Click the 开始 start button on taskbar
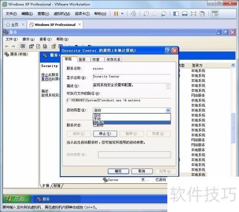Image resolution: width=239 pixels, height=212 pixels. pyautogui.click(x=17, y=199)
